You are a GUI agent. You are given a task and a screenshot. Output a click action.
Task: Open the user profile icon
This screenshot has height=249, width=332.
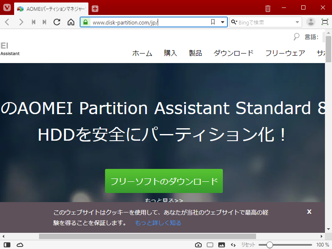coord(311,22)
